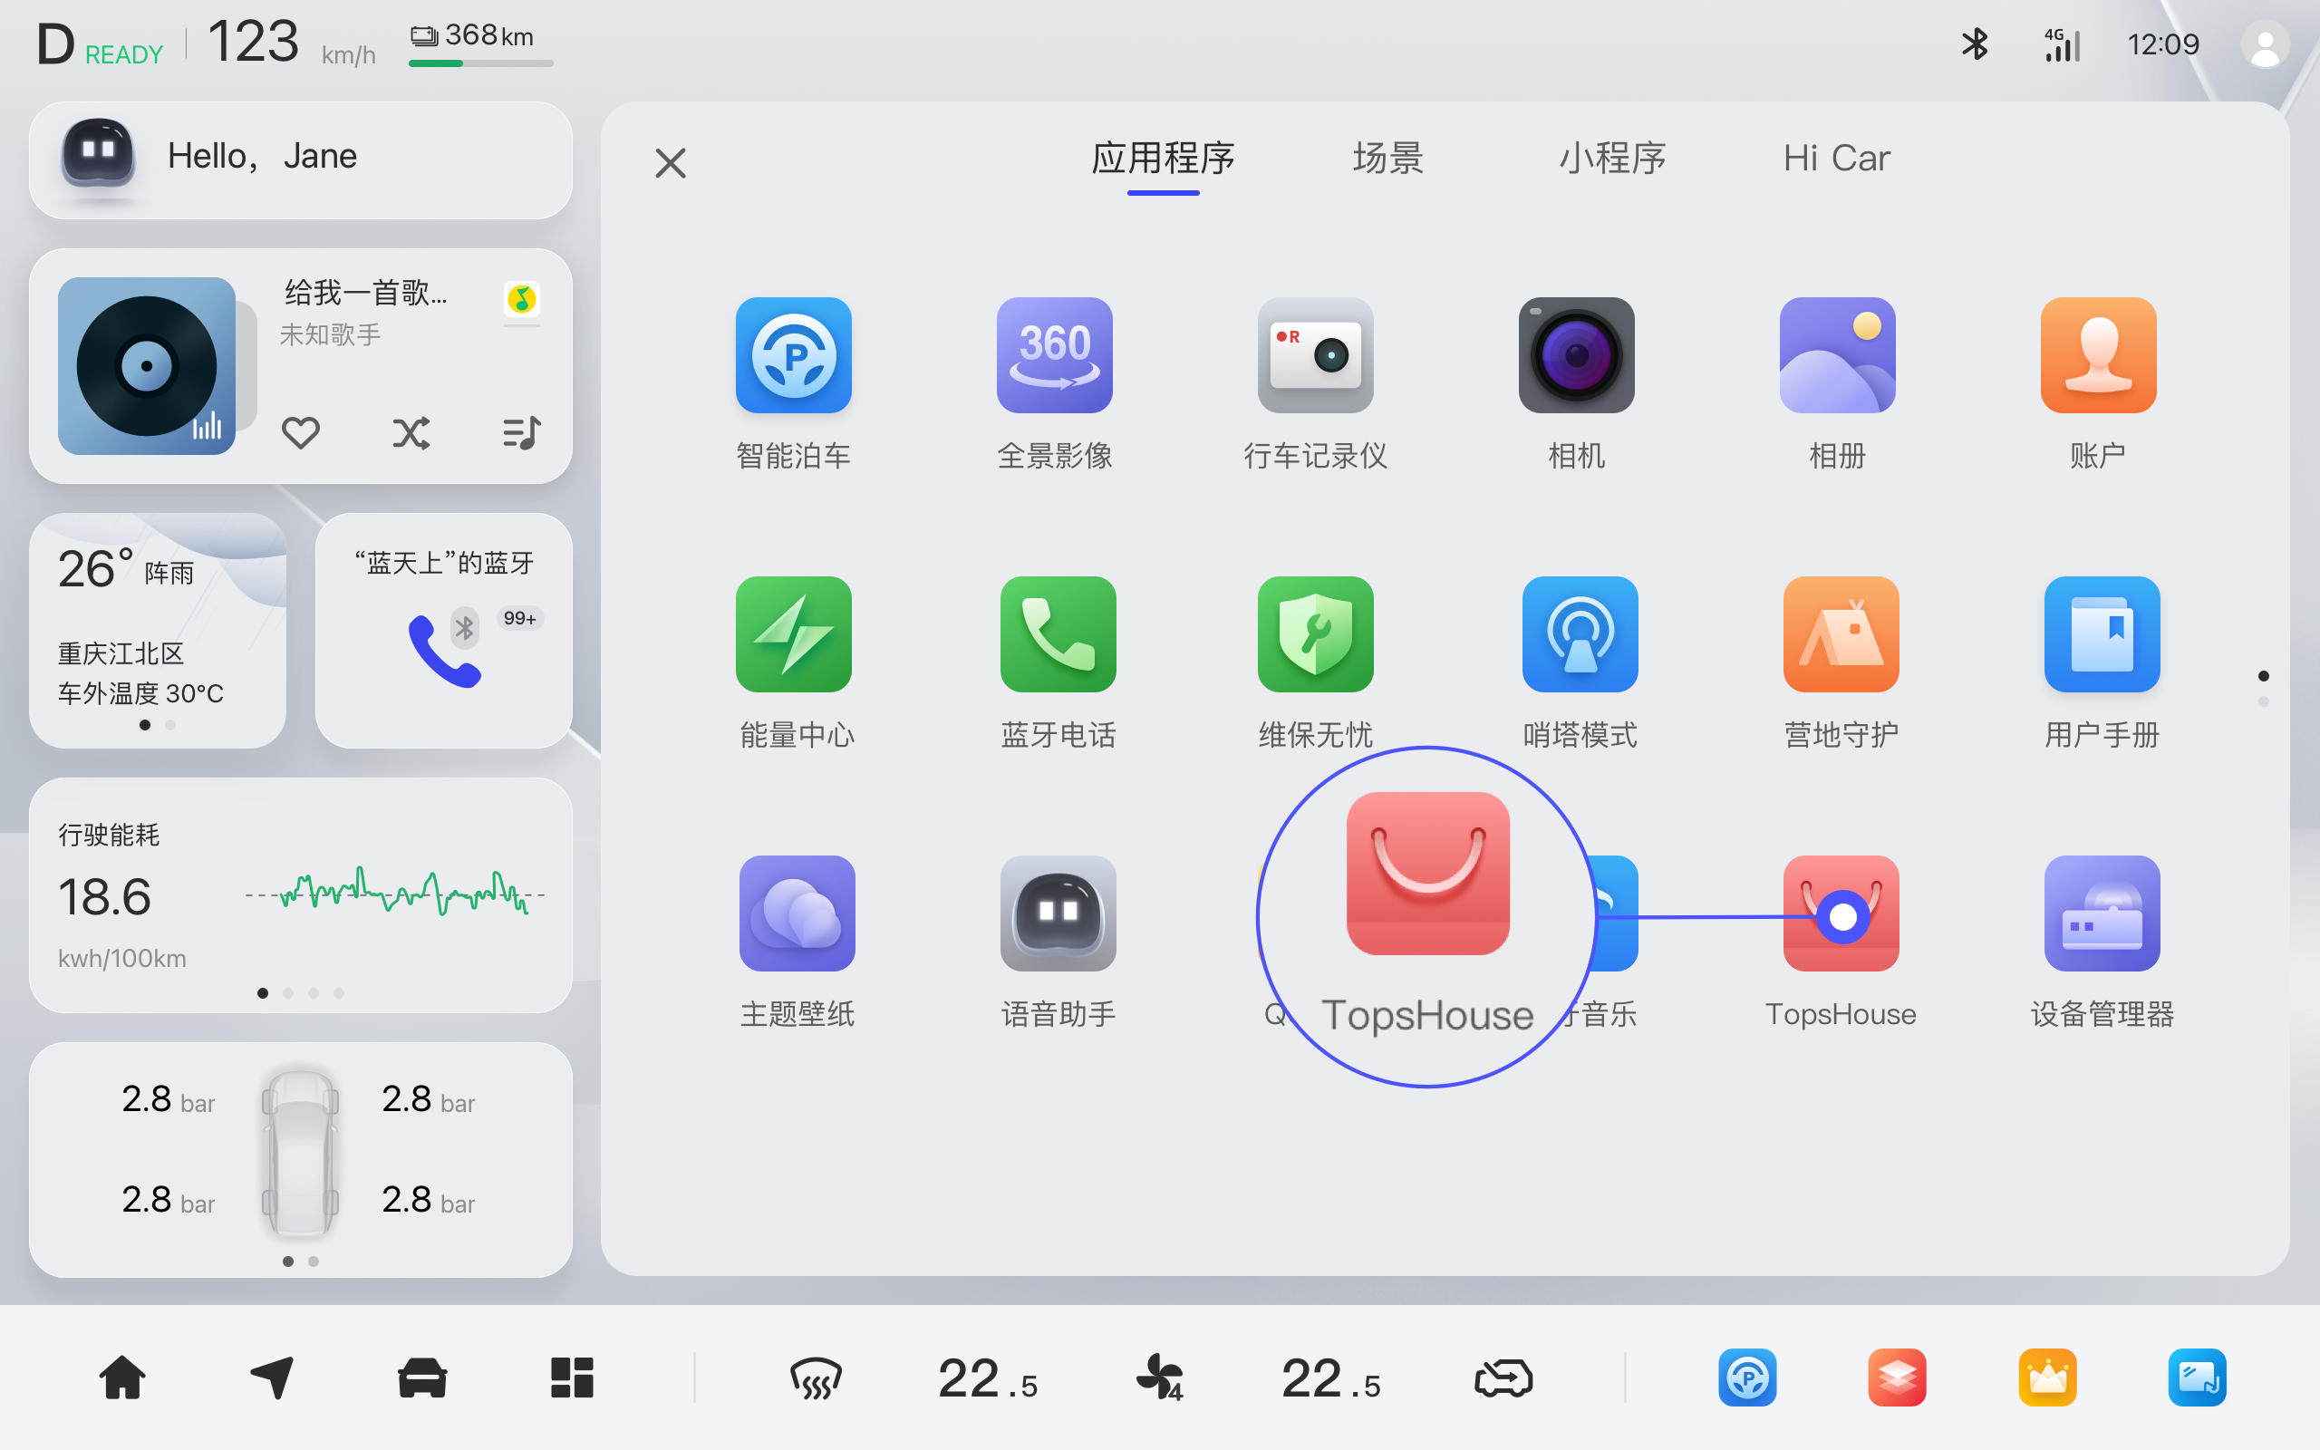Switch to the 场景 tab
The width and height of the screenshot is (2320, 1450).
(x=1388, y=159)
